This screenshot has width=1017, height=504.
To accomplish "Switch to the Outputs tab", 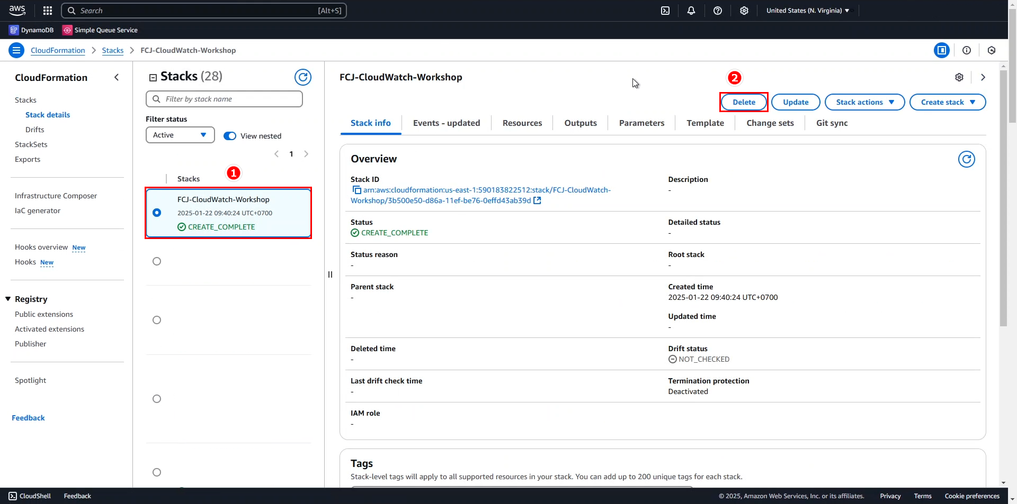I will 581,123.
